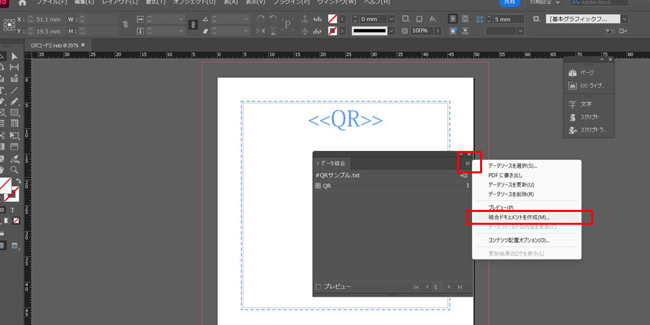Click the fx effects icon
This screenshot has width=650, height=325.
click(x=433, y=19)
